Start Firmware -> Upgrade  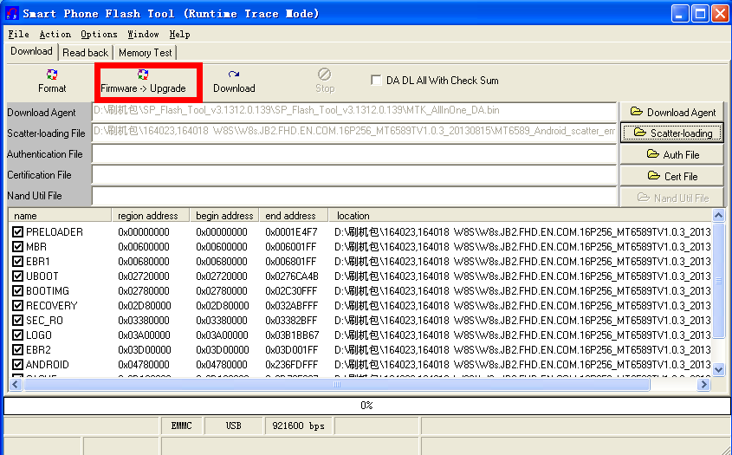(143, 81)
